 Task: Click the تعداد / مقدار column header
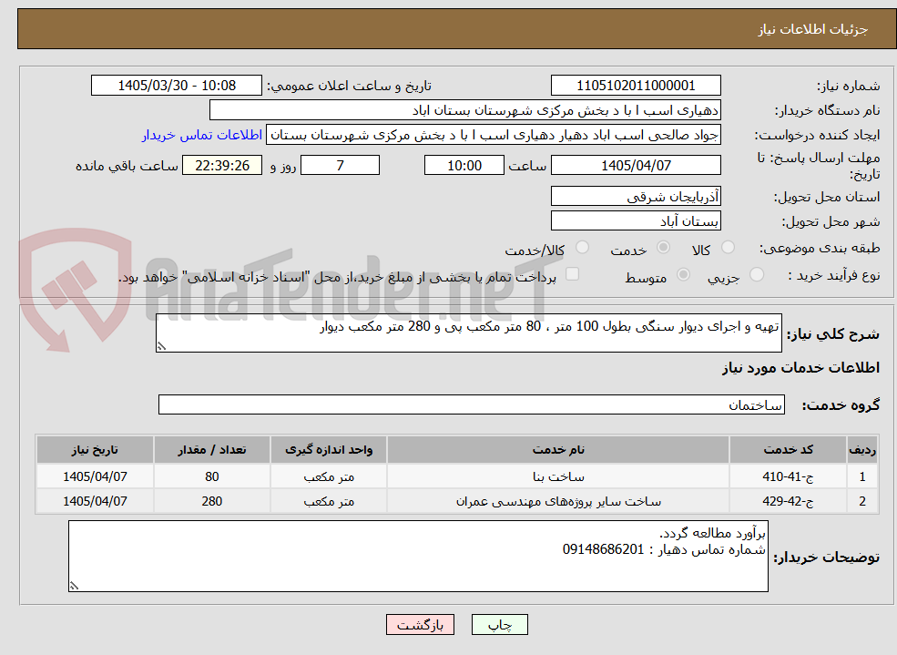(x=211, y=450)
